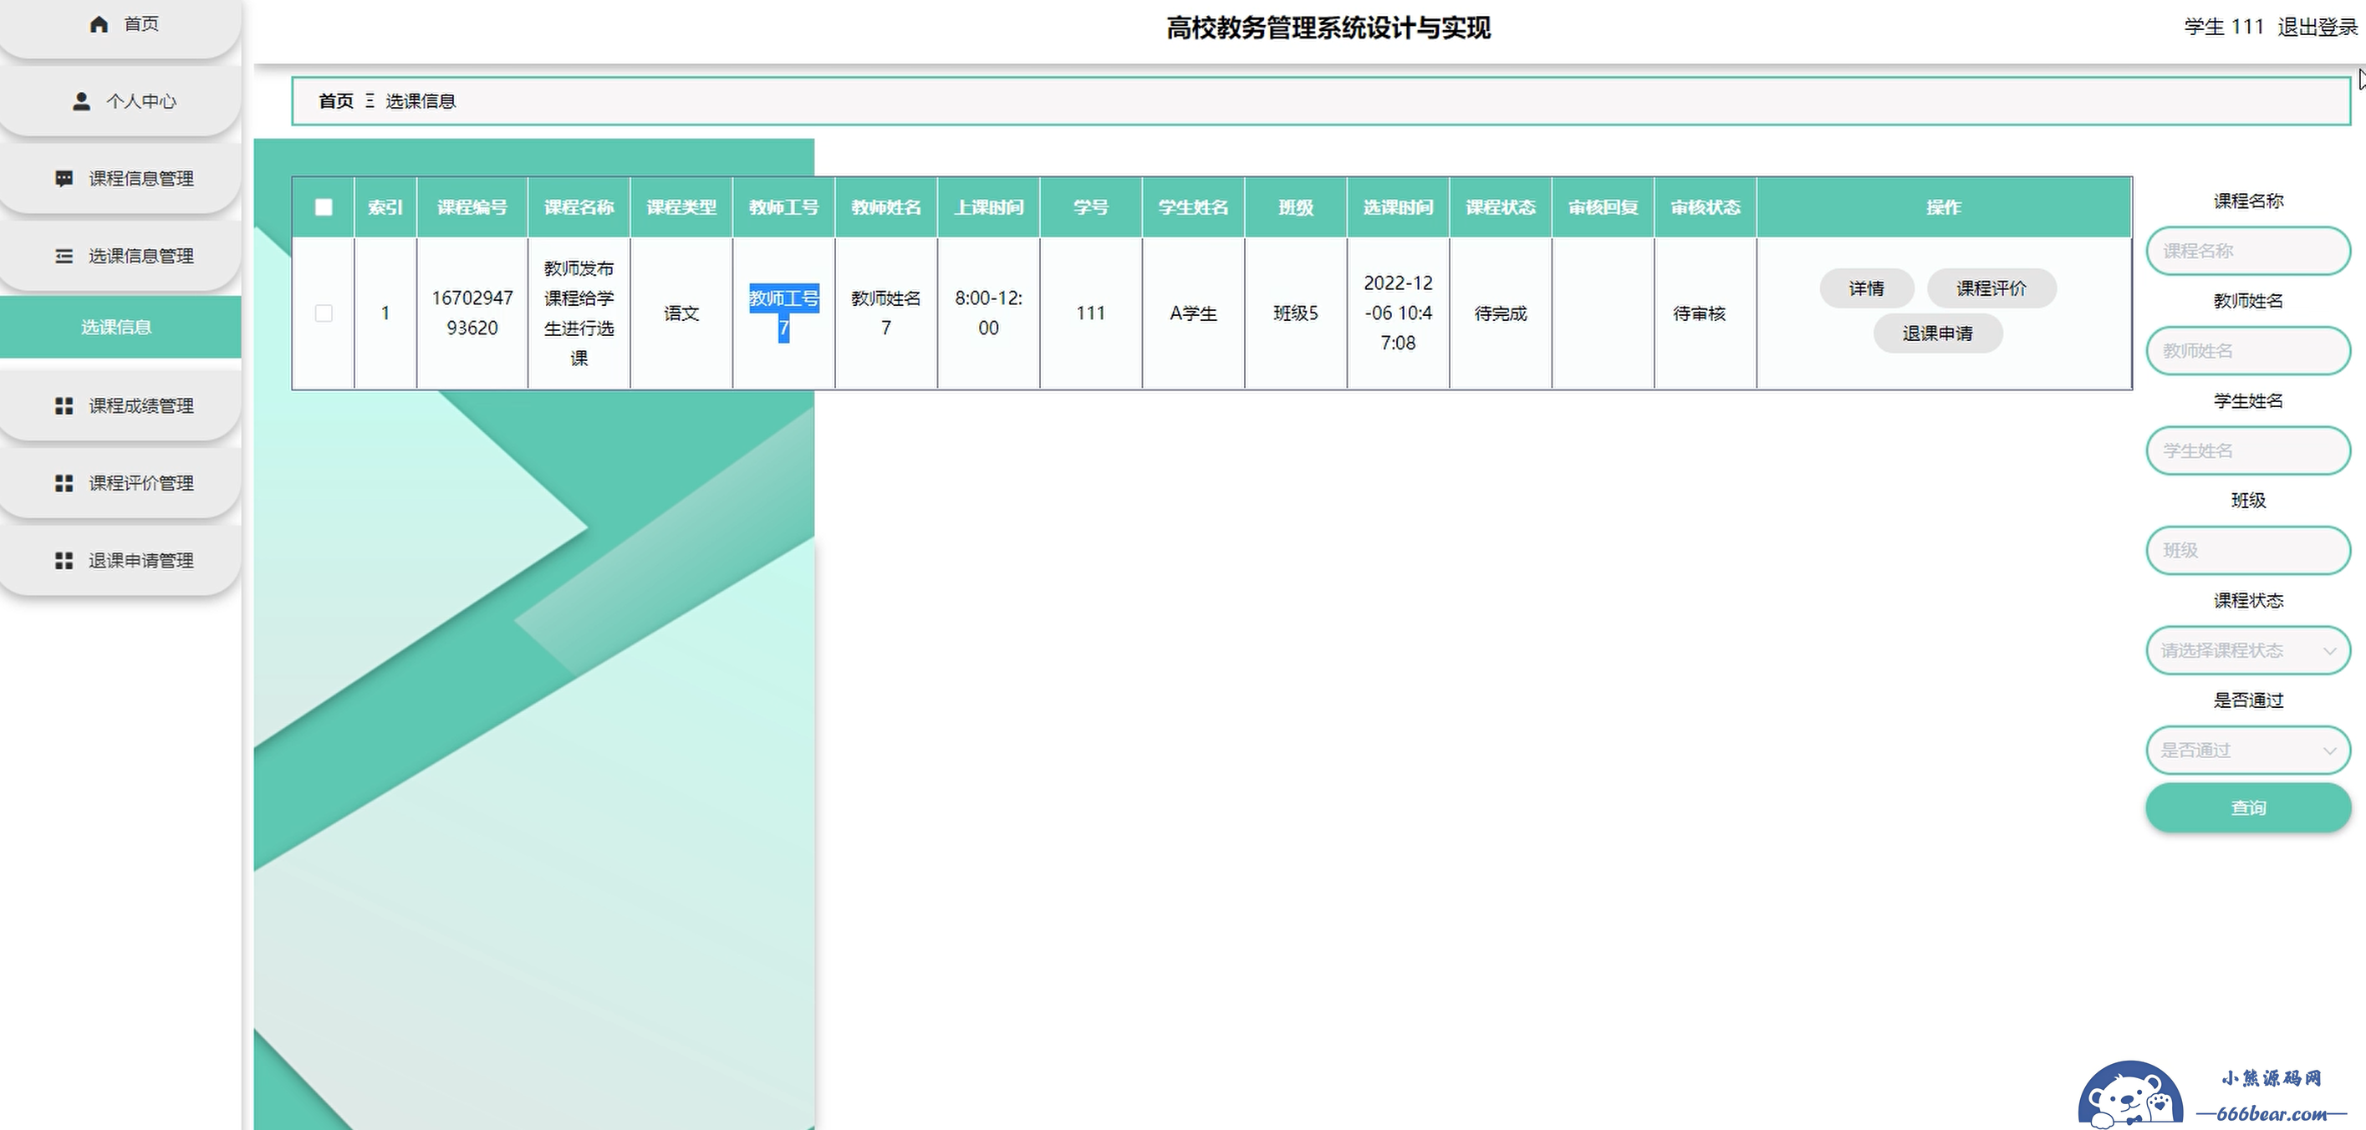Click the 课程状态 column header
Screen dimensions: 2366x1130
coord(1501,207)
